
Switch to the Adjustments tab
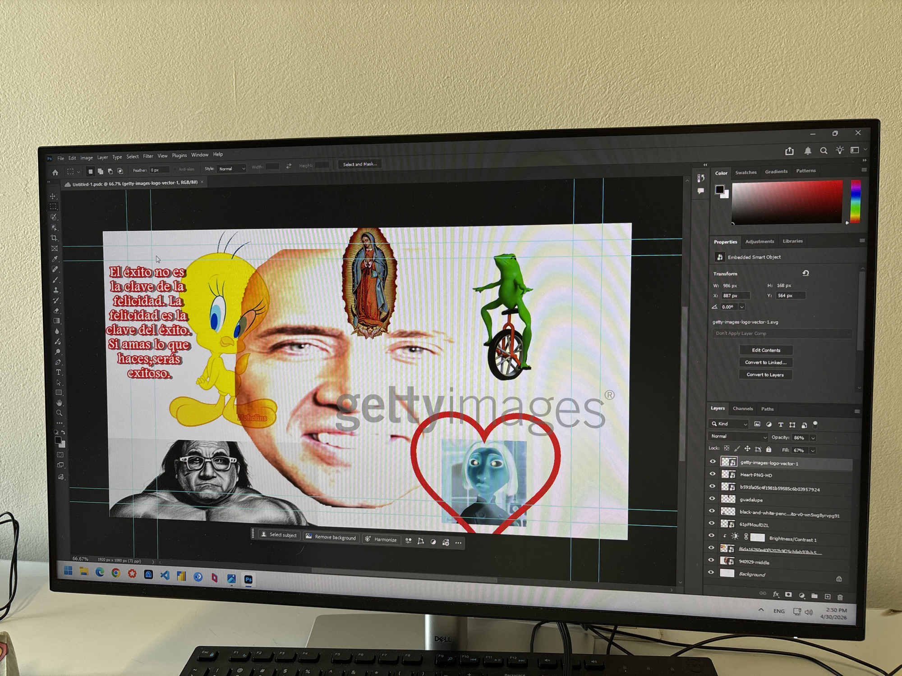[759, 242]
